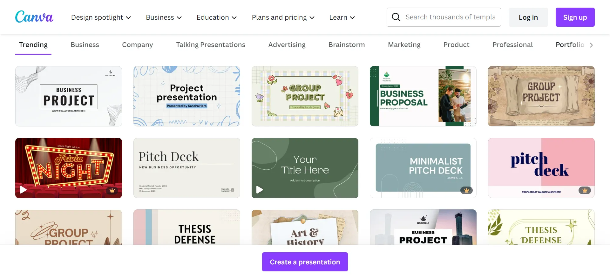
Task: Click the crown badge on Minimalist Pitch Deck
Action: (x=466, y=190)
